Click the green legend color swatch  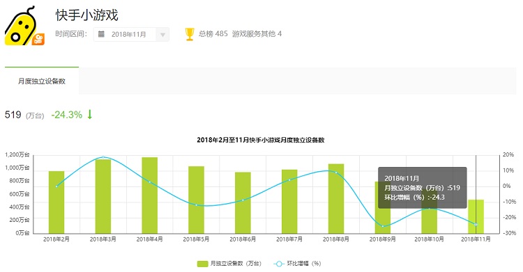[202, 264]
